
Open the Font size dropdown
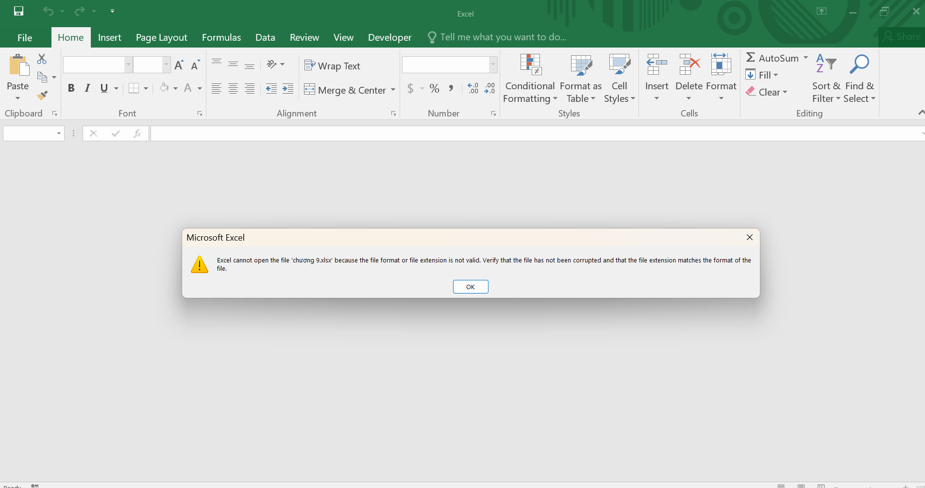click(x=167, y=65)
